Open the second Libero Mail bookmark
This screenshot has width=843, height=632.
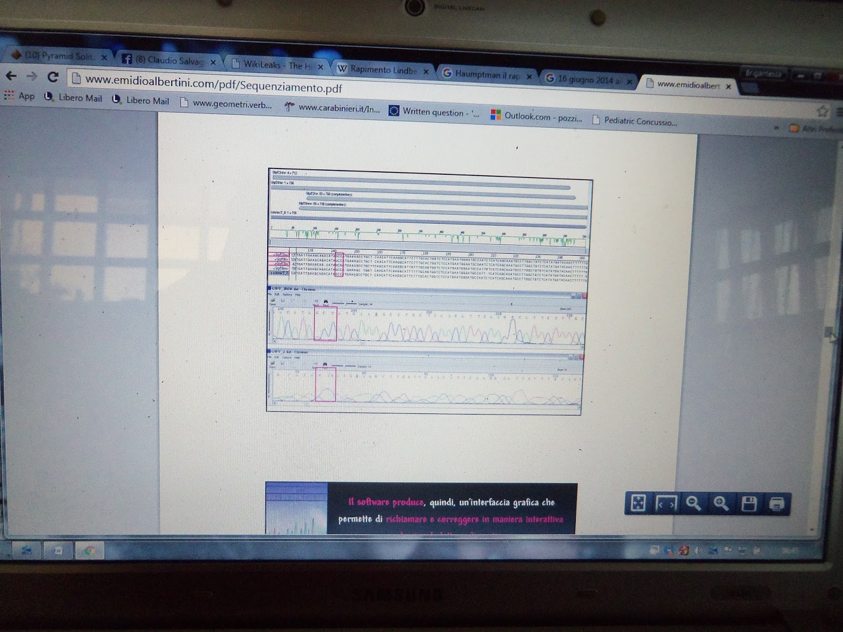click(x=141, y=100)
